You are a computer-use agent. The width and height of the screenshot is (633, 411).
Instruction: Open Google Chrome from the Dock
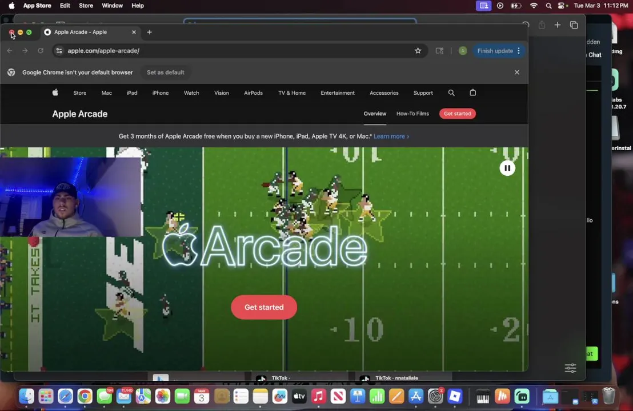click(x=85, y=397)
